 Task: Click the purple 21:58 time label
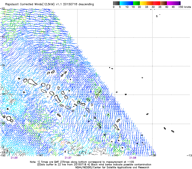[x=133, y=158]
